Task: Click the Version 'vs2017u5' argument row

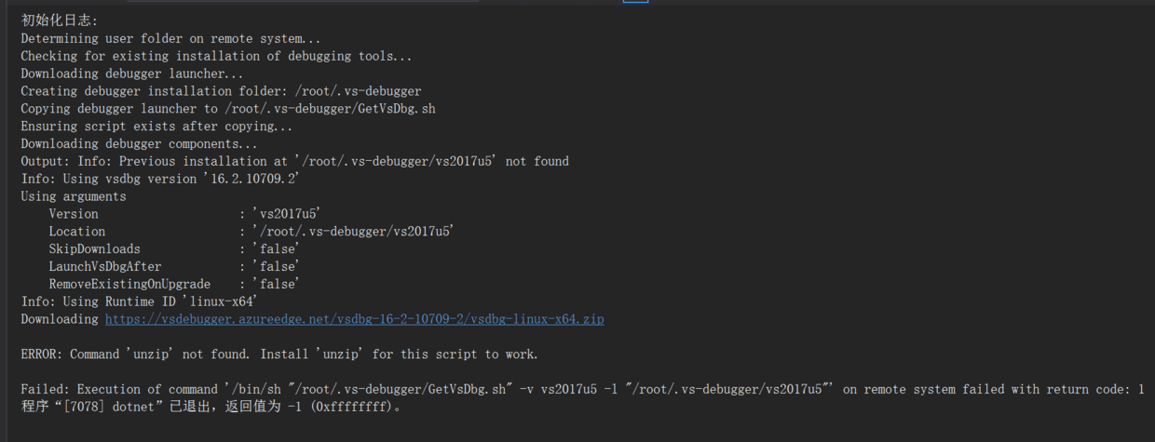Action: coord(184,214)
